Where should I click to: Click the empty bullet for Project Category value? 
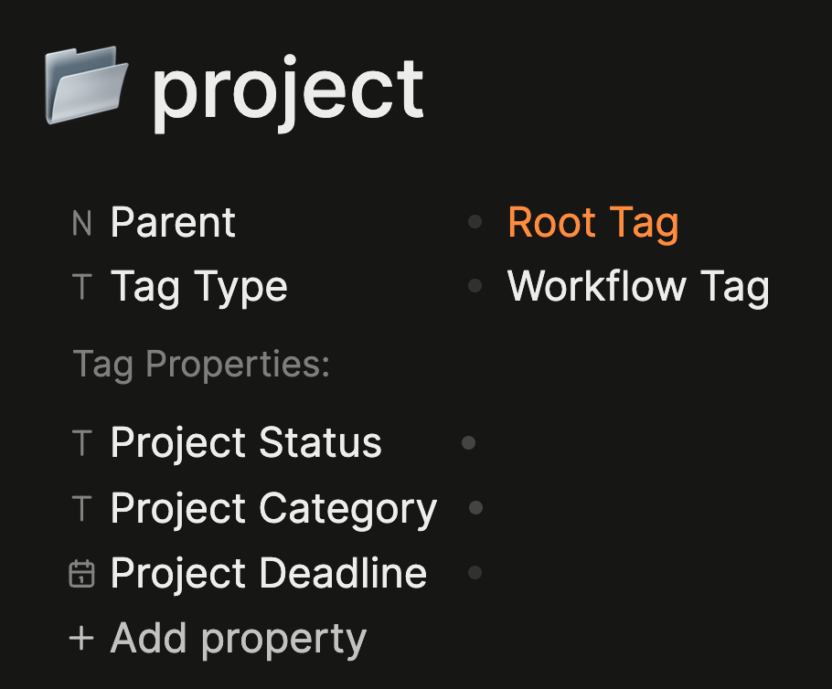tap(476, 507)
